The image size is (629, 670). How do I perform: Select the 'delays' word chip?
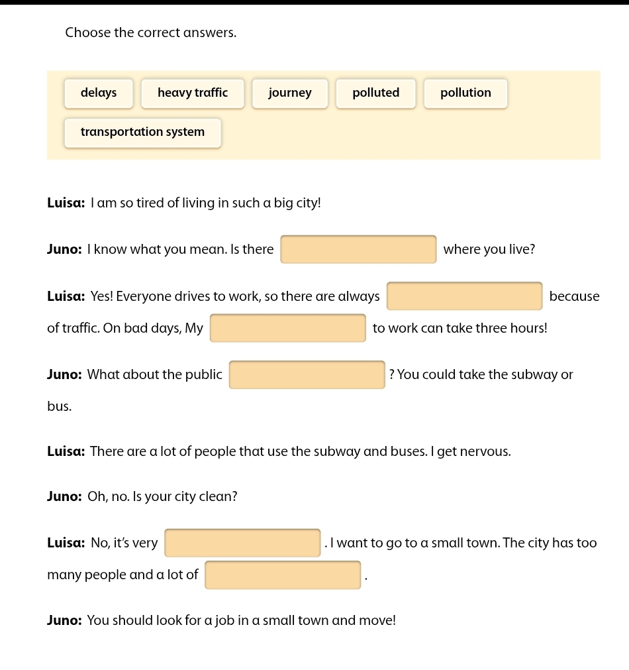click(x=99, y=93)
